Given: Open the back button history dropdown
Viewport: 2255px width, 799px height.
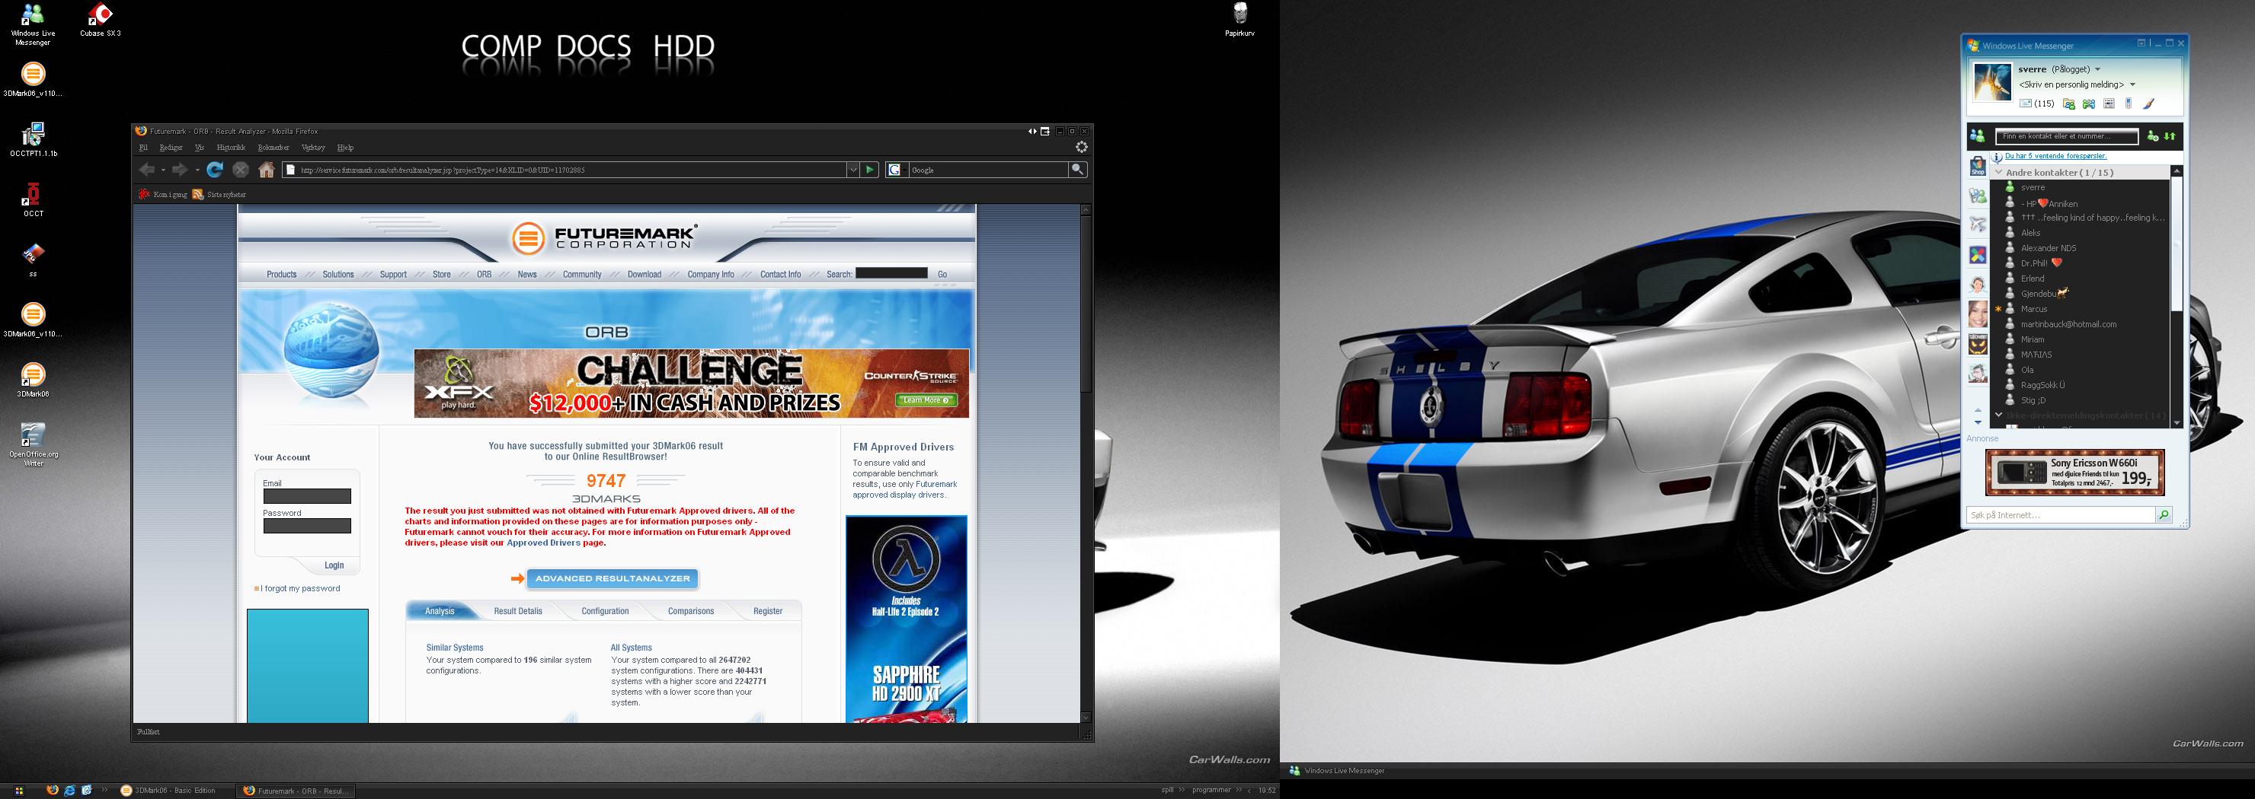Looking at the screenshot, I should point(163,170).
